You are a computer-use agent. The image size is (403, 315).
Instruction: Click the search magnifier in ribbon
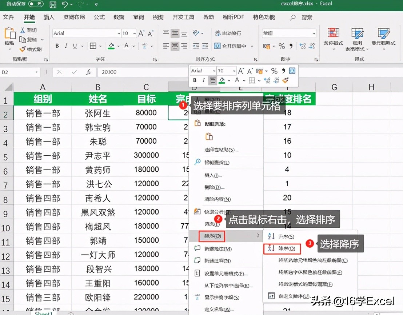tap(293, 17)
